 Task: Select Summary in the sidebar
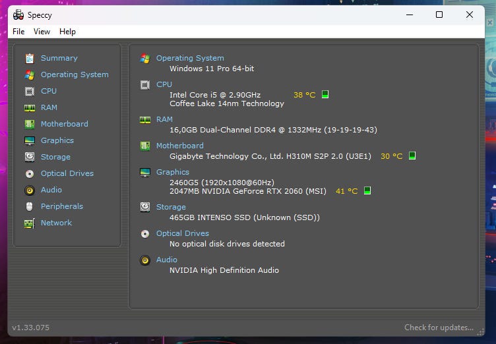click(59, 58)
